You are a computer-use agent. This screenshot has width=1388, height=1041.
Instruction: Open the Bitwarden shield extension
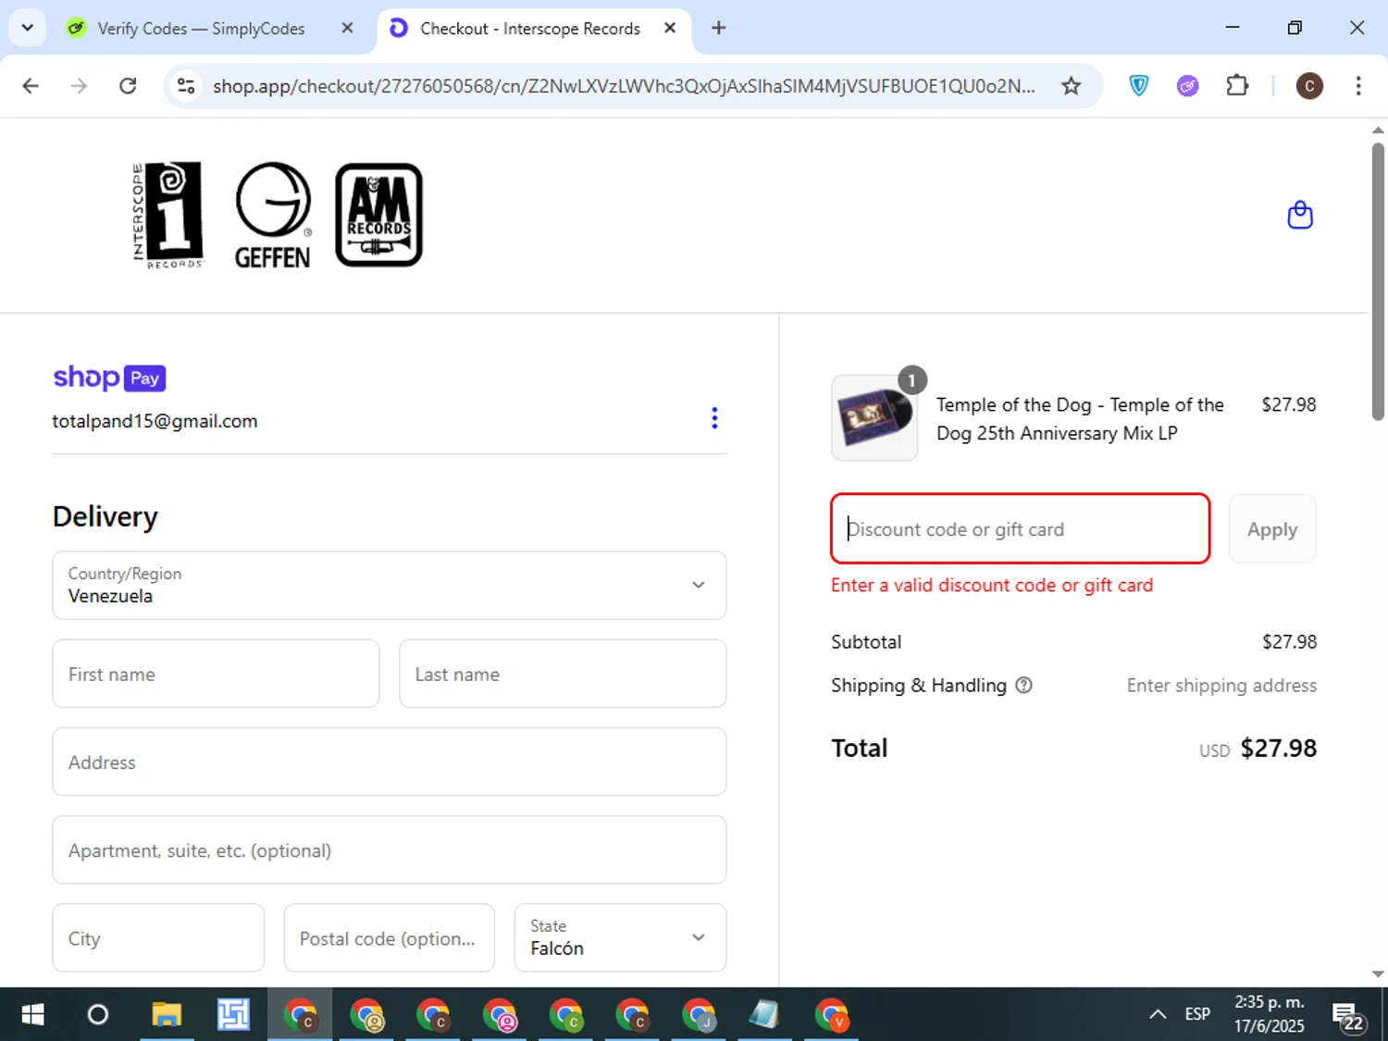click(x=1139, y=86)
